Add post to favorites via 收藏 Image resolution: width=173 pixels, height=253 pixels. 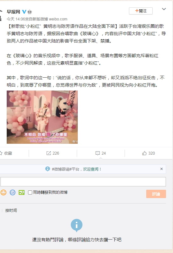tap(6, 153)
